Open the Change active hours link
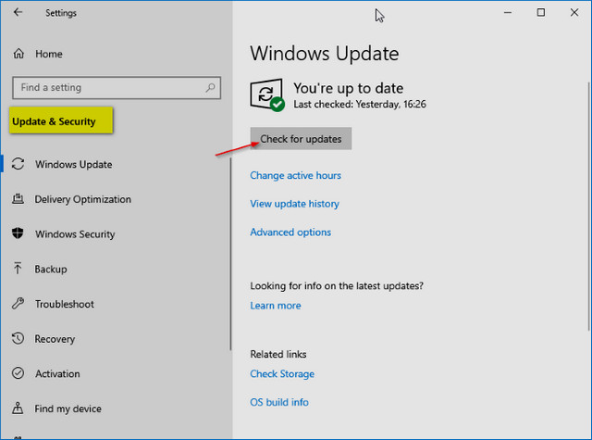The image size is (592, 440). pos(296,175)
